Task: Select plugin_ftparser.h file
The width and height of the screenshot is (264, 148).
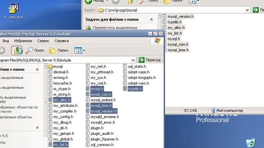Action: (x=102, y=139)
